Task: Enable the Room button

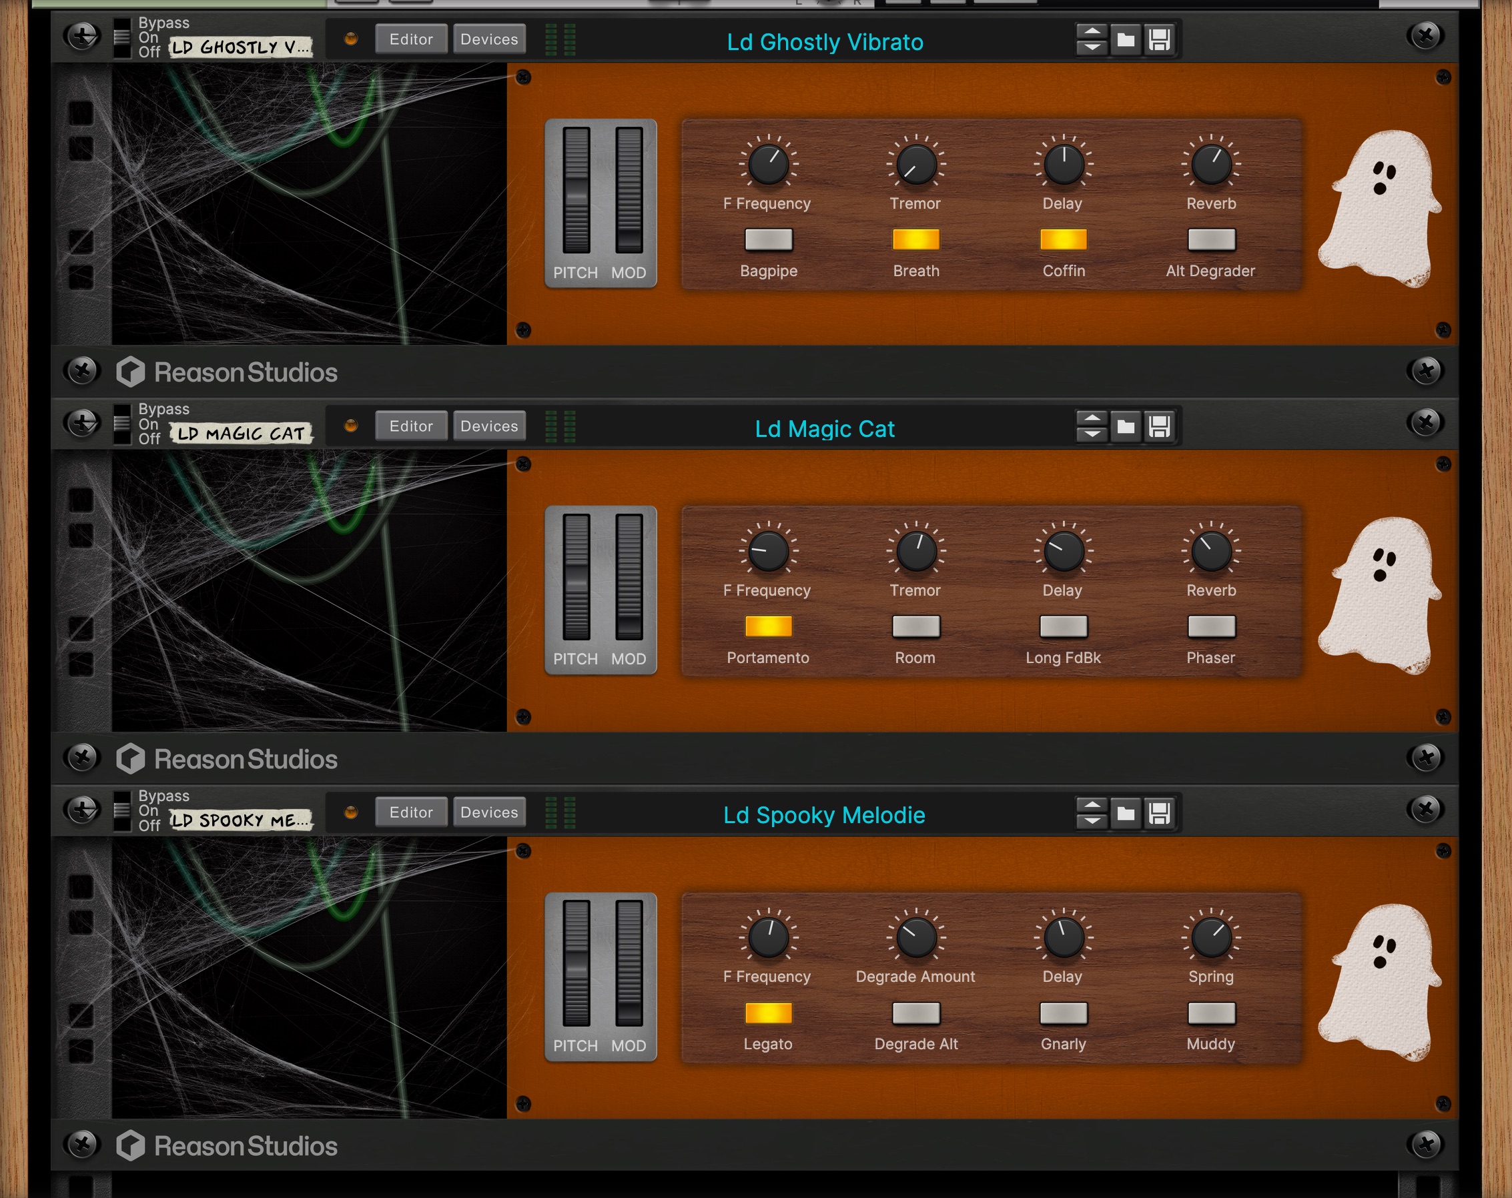Action: coord(916,627)
